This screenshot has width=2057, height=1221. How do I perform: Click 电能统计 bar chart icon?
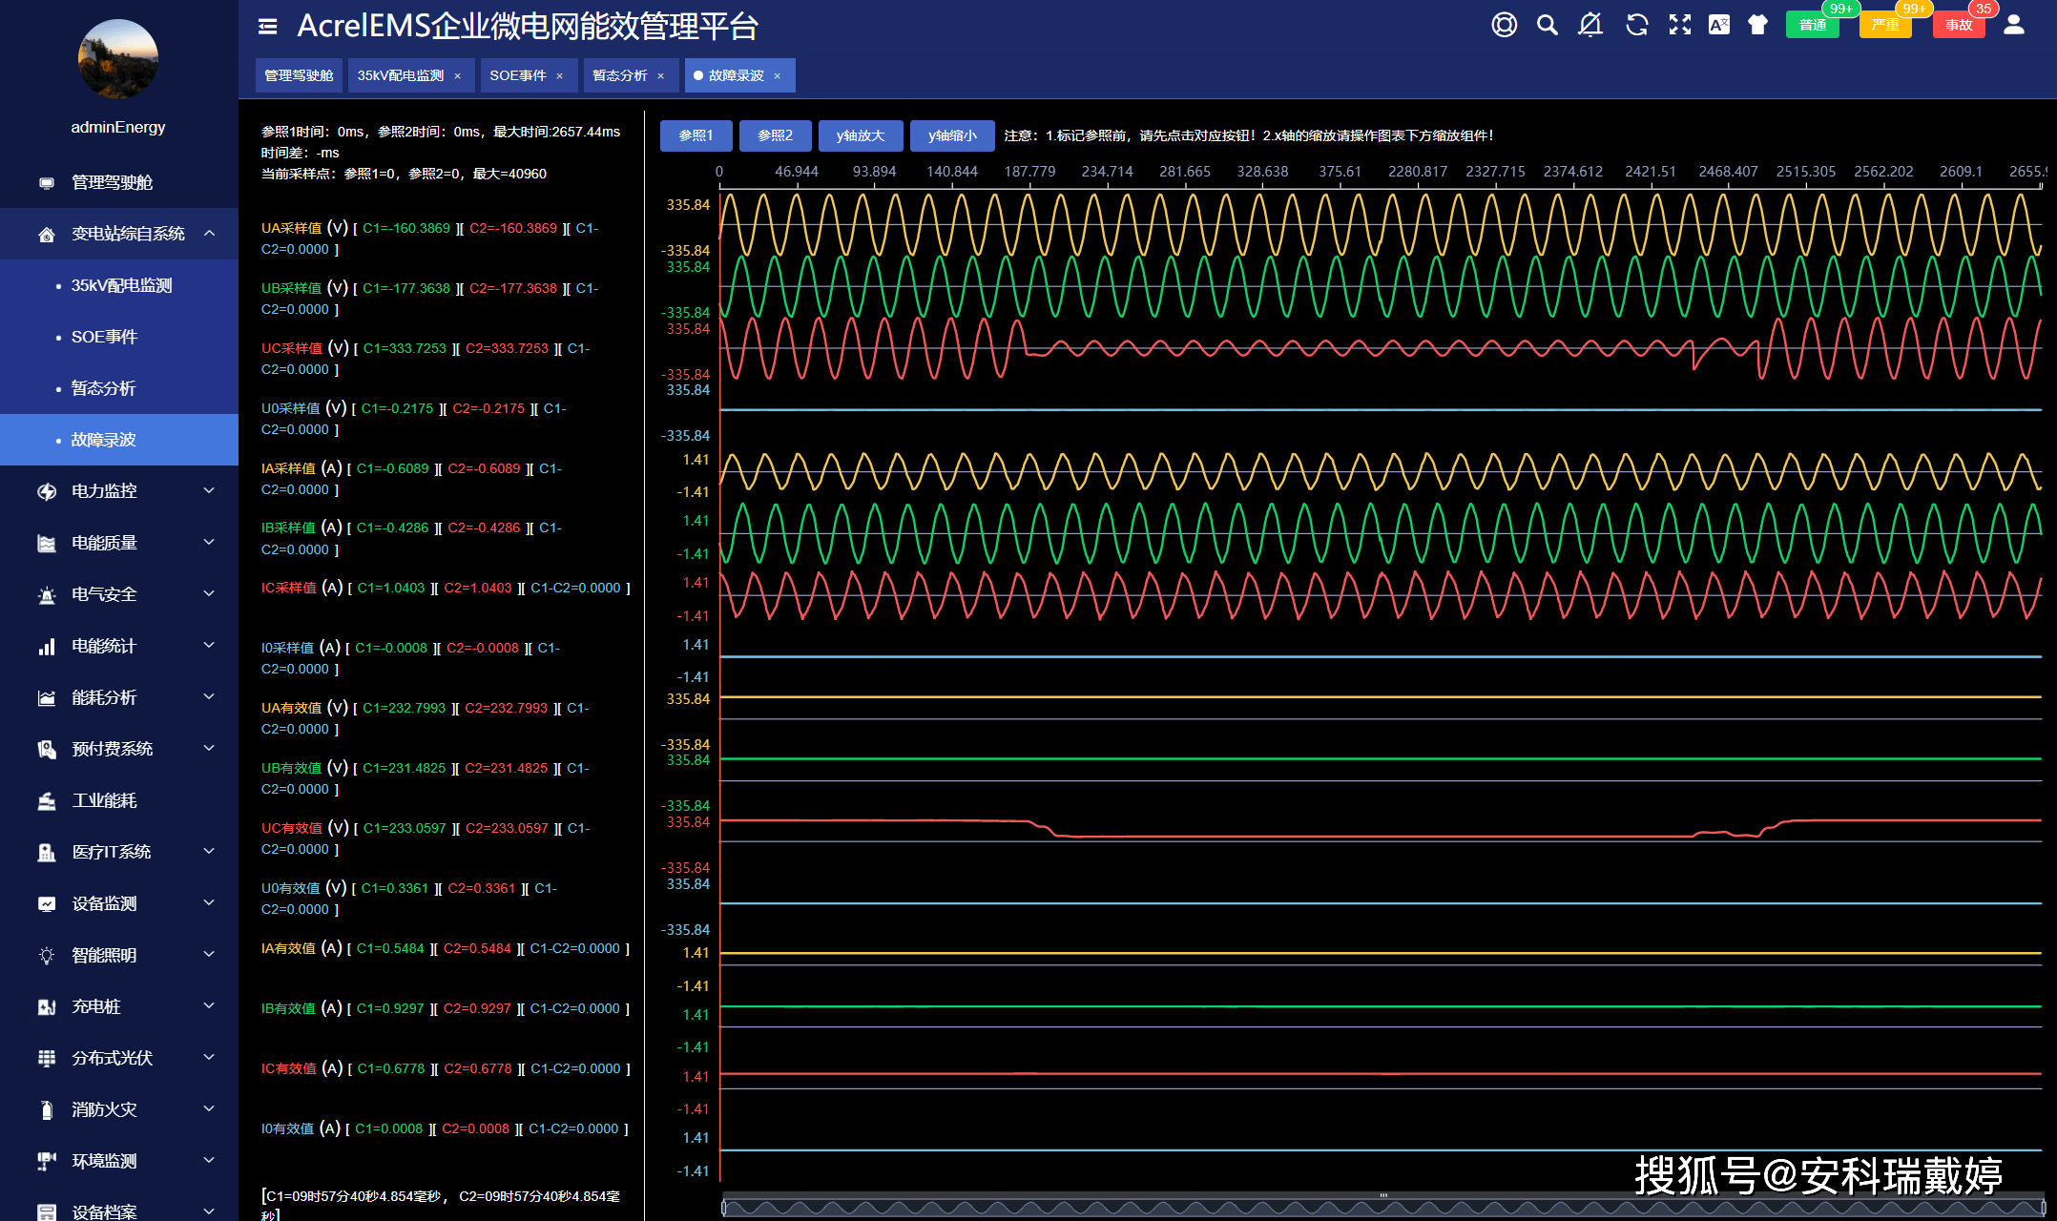click(47, 647)
